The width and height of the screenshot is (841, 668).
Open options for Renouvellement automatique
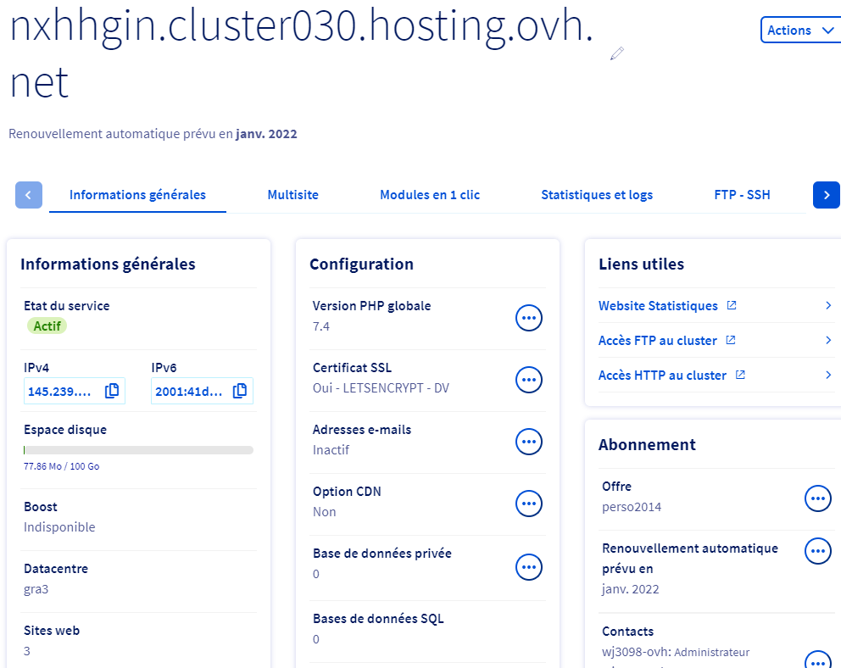pyautogui.click(x=817, y=551)
